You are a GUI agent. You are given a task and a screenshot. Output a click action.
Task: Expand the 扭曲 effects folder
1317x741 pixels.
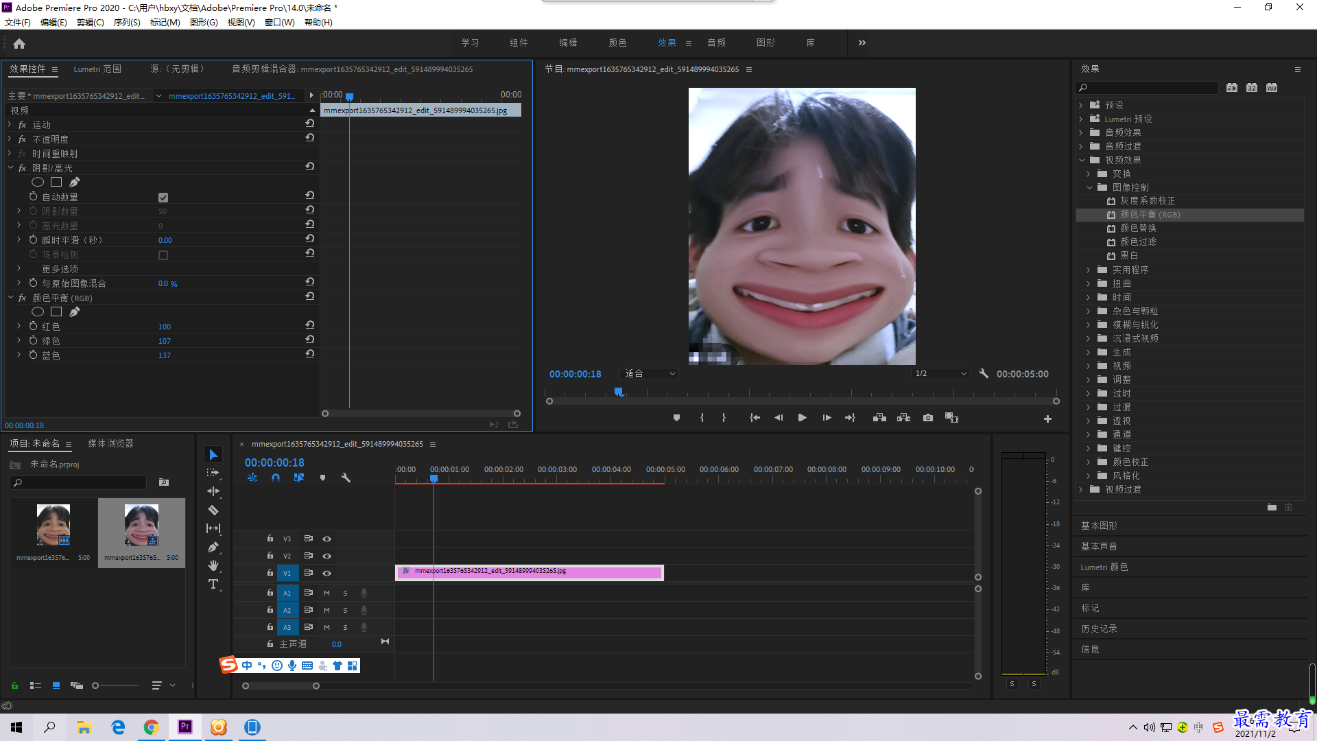(x=1089, y=283)
